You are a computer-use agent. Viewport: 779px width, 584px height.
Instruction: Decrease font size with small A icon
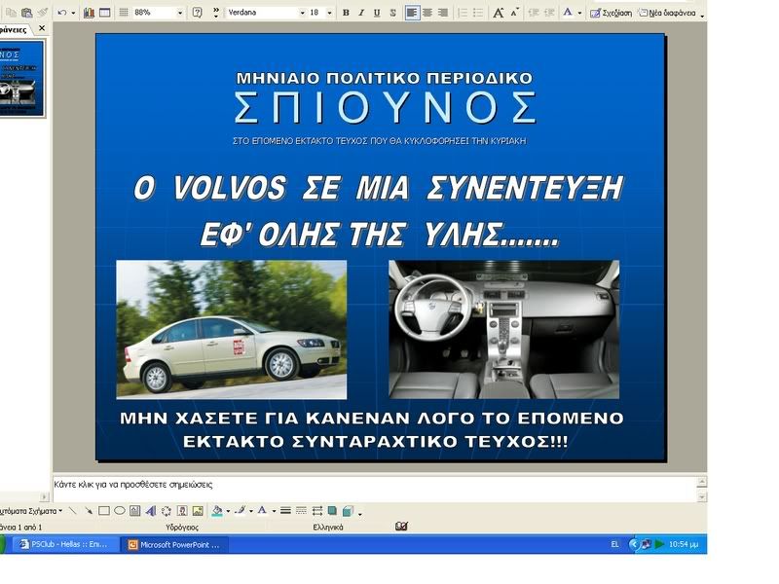point(515,13)
